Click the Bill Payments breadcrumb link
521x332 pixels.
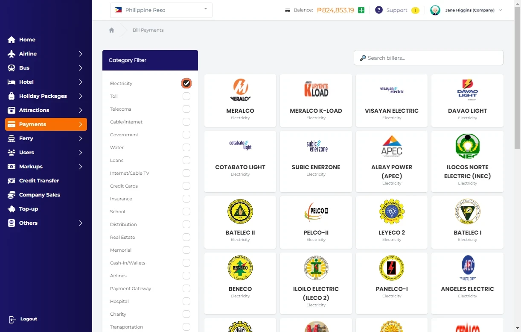148,30
